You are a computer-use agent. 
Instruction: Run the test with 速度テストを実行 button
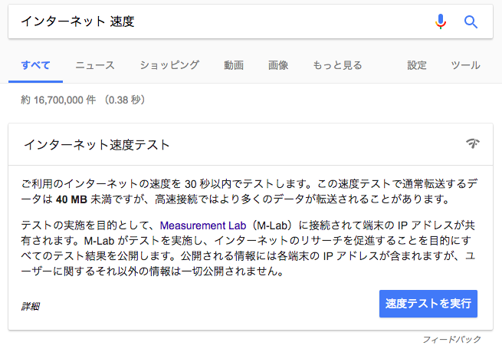tap(428, 304)
